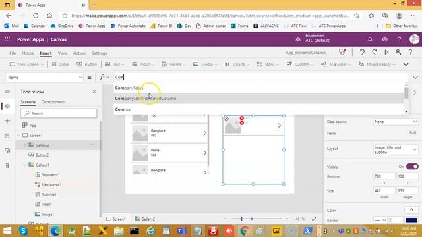The image size is (422, 237).
Task: Redo the last action
Action: point(375,52)
